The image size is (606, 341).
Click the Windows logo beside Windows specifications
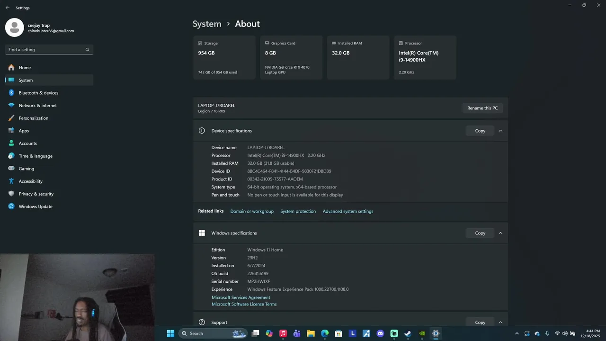(202, 233)
